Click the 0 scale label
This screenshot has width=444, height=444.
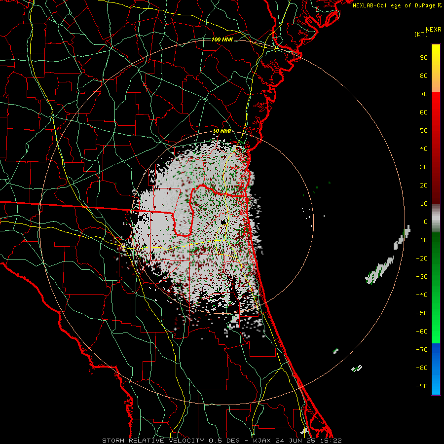(x=426, y=222)
